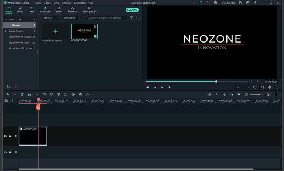Undo the last action in timeline toolbar

[8, 94]
